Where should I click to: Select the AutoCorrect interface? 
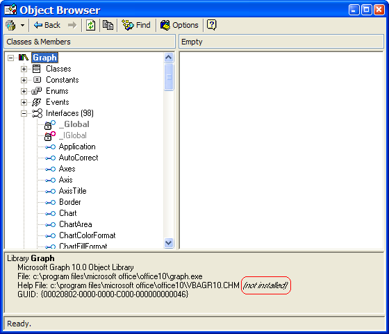(x=78, y=158)
